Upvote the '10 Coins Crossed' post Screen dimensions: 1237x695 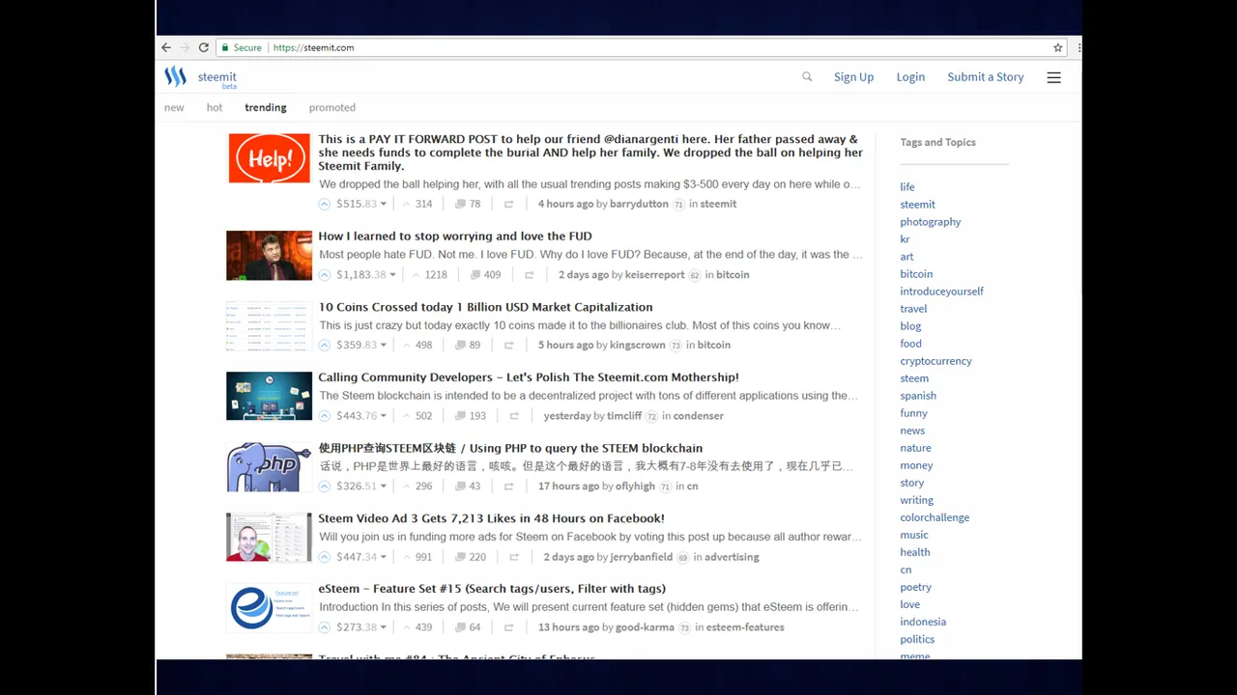tap(325, 345)
